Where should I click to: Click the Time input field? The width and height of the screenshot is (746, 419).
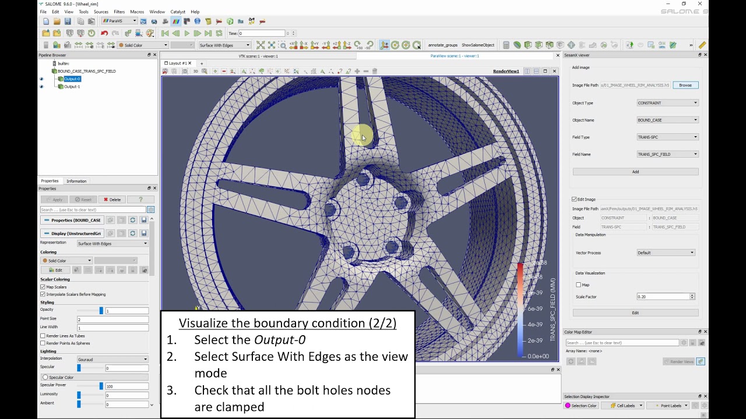click(261, 33)
